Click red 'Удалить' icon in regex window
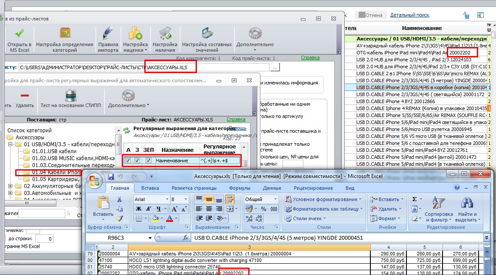This screenshot has height=275, width=496. [25, 95]
